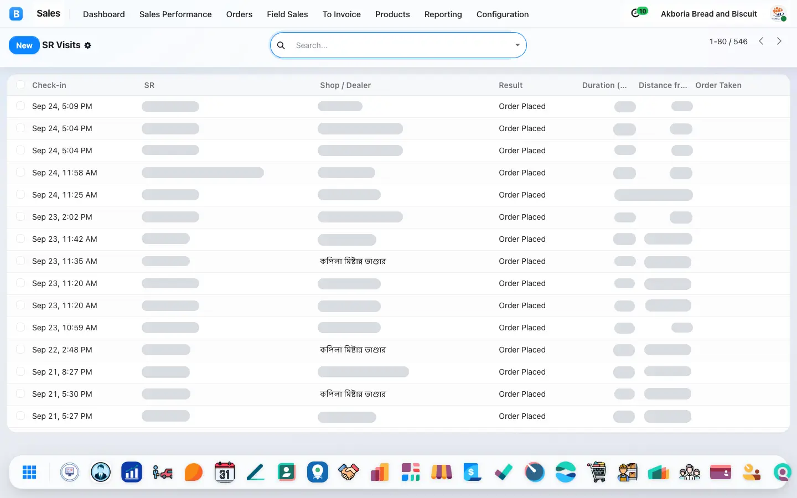The width and height of the screenshot is (797, 498).
Task: Click the handshake app icon in the dock
Action: pos(349,472)
